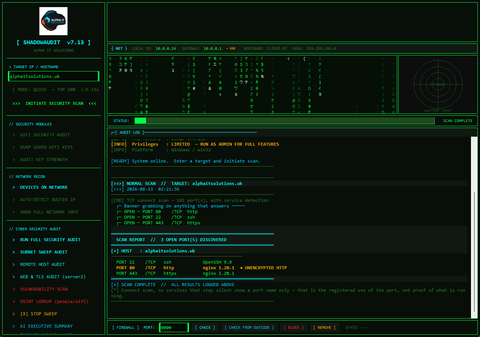480x337 pixels.
Task: Click the SECURITY MODULES section header
Action: click(x=30, y=124)
